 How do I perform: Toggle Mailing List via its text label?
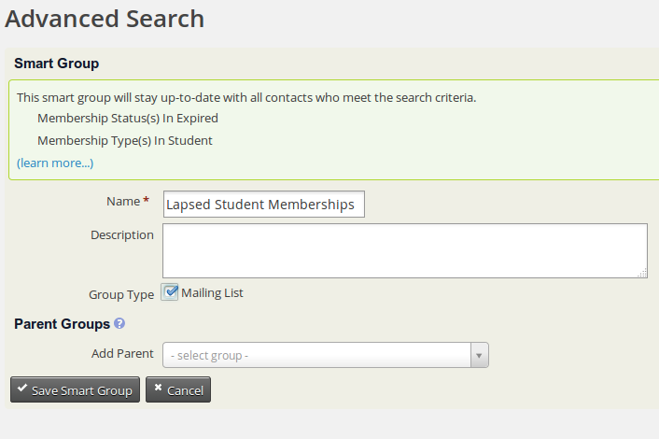click(212, 292)
